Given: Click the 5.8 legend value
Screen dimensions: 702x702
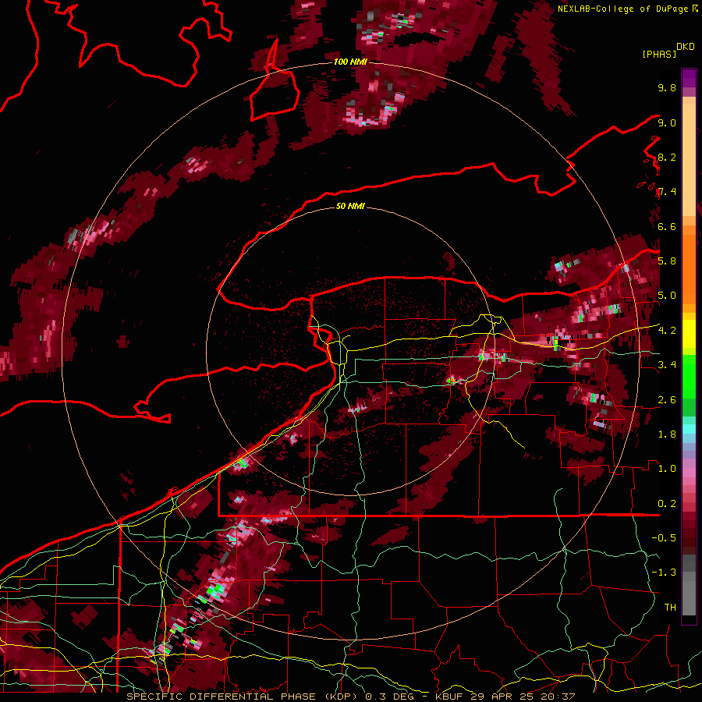Looking at the screenshot, I should point(667,261).
